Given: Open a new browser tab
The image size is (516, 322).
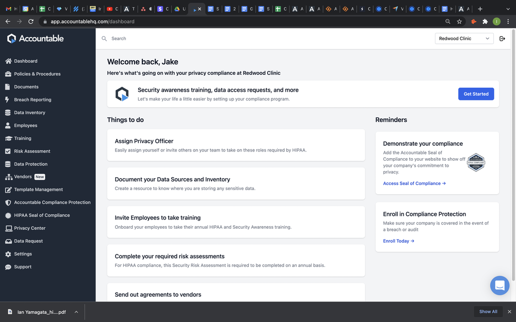Looking at the screenshot, I should coord(480,9).
